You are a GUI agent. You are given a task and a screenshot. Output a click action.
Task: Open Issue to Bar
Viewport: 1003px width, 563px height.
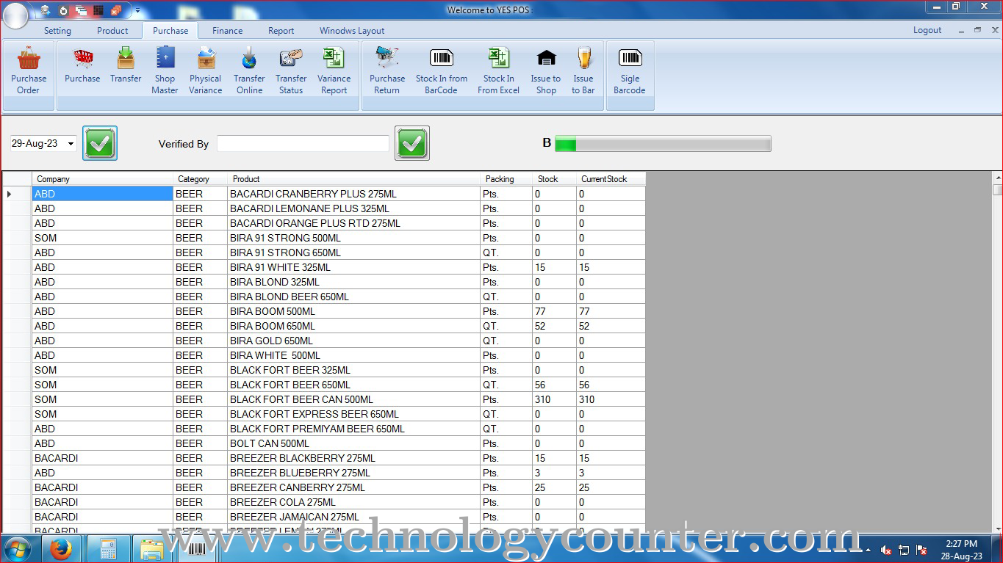point(583,71)
